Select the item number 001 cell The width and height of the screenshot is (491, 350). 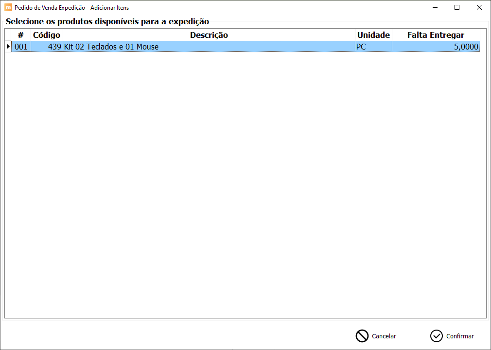click(x=21, y=47)
